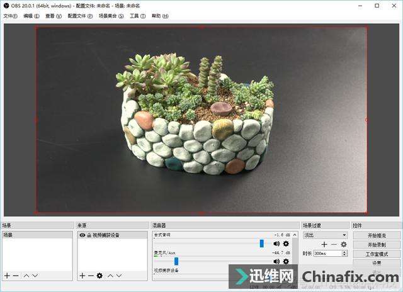The height and width of the screenshot is (292, 403).
Task: Open Mic/Aux audio settings gear
Action: 286,261
